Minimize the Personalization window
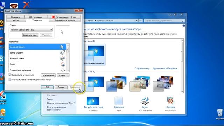Image resolution: width=224 pixels, height=126 pixels. 170,15
